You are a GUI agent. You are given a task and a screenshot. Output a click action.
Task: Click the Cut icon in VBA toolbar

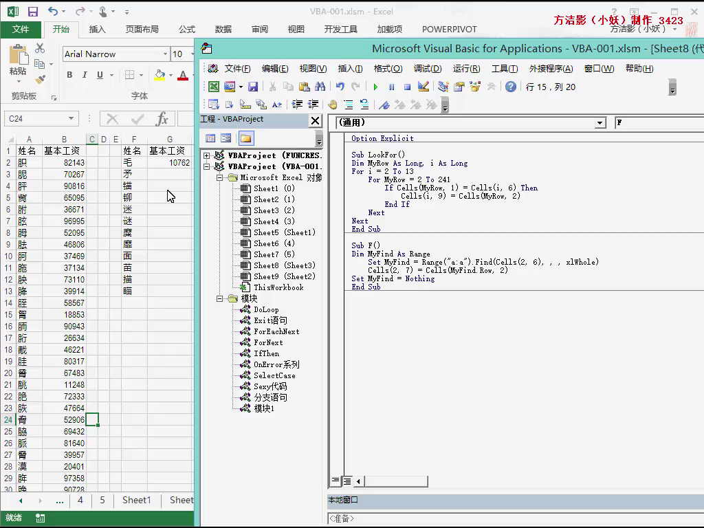(272, 87)
